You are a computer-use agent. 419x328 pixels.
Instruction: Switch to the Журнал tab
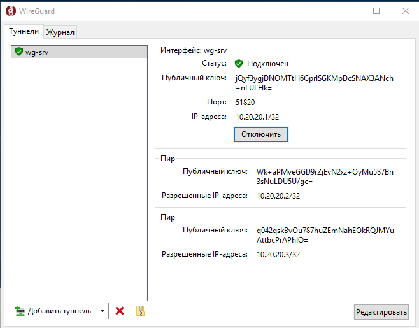60,32
